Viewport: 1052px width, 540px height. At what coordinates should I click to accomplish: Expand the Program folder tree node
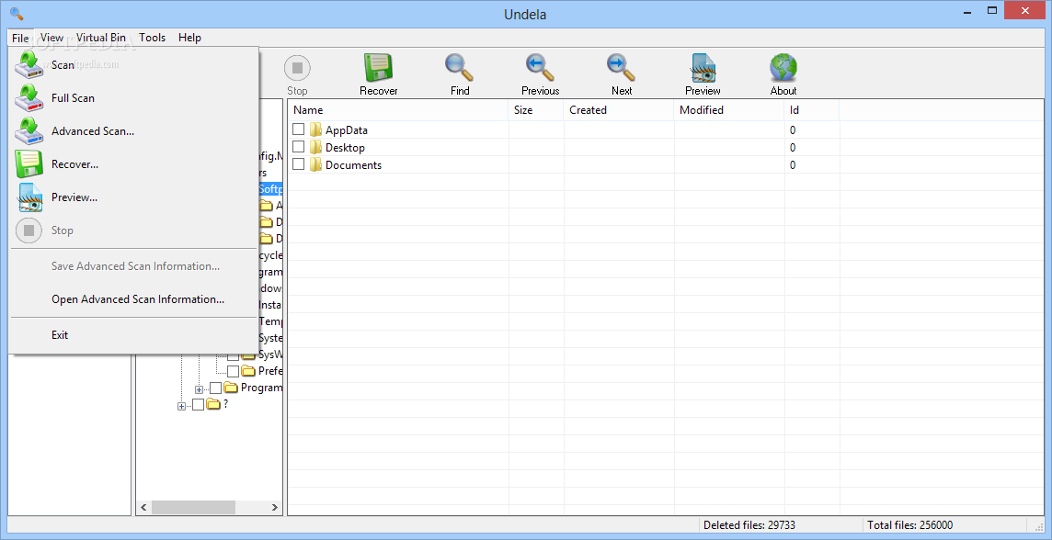click(x=199, y=389)
